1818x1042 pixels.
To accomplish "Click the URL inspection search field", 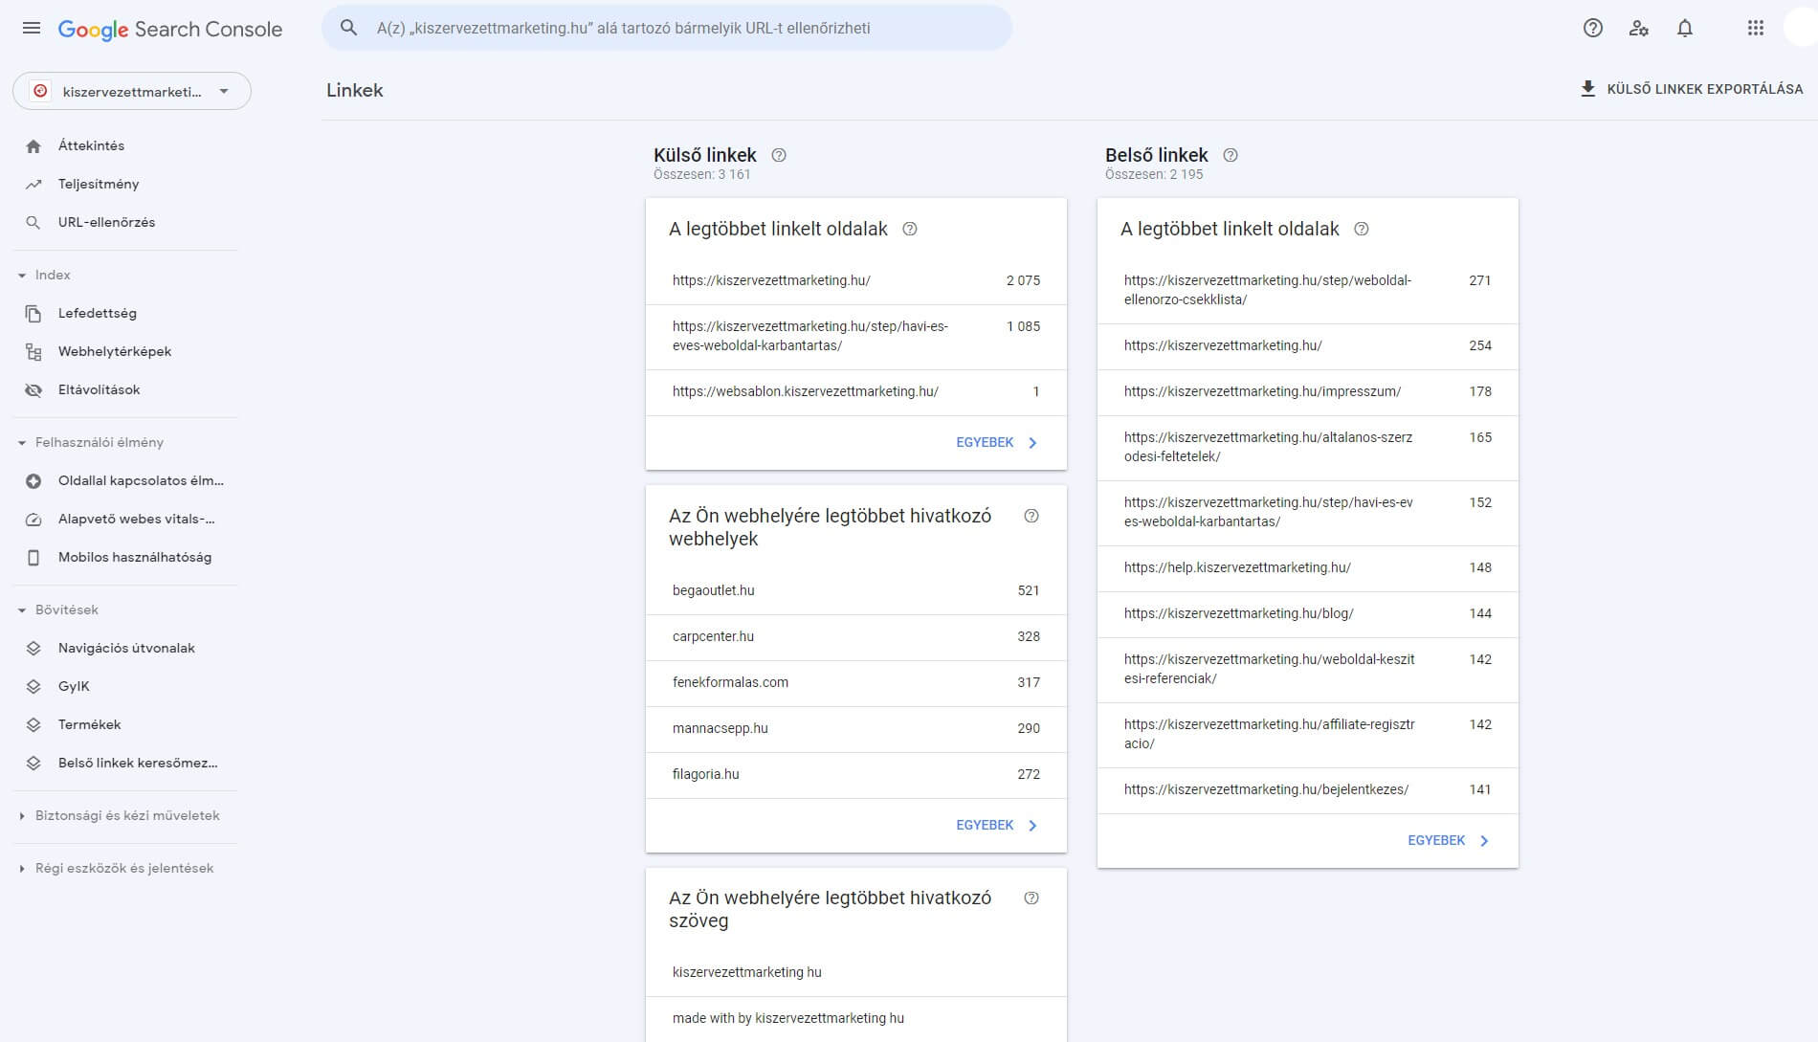I will pyautogui.click(x=667, y=28).
